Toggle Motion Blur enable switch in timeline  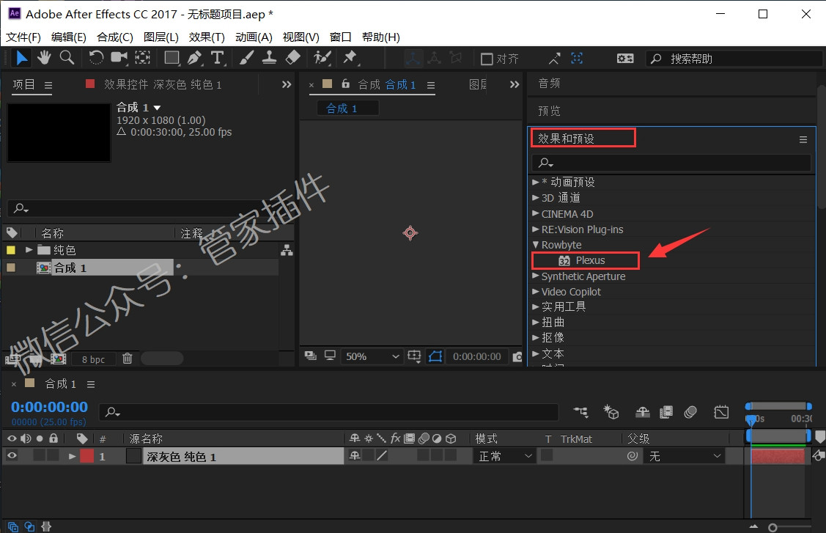pos(690,412)
